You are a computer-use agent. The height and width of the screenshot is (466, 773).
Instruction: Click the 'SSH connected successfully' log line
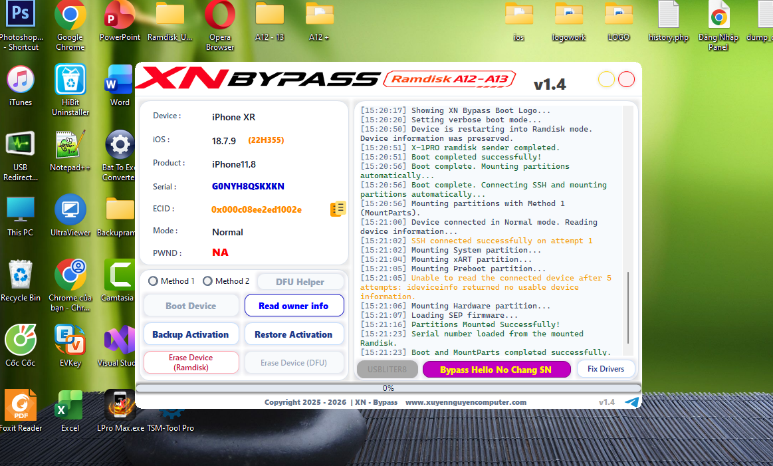tap(502, 241)
